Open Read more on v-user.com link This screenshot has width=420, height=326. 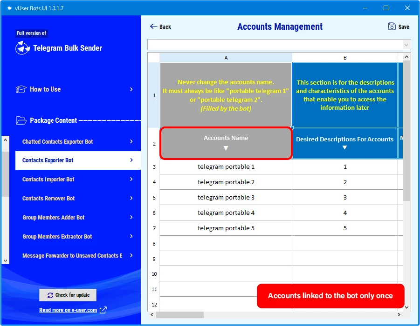[68, 310]
